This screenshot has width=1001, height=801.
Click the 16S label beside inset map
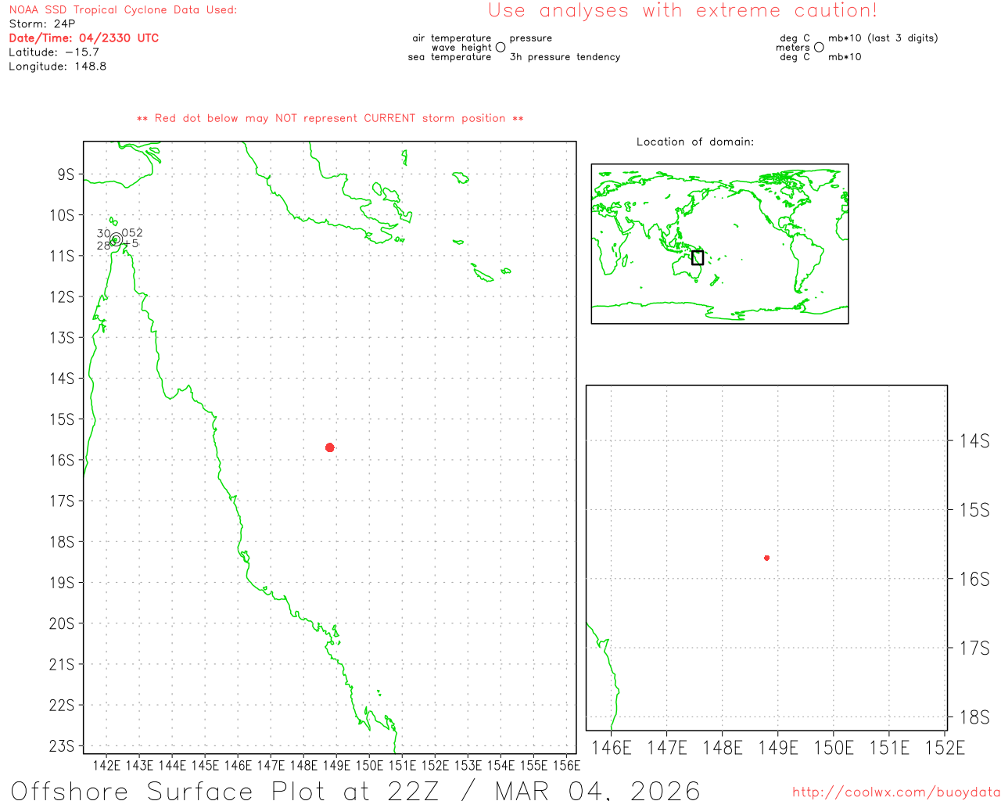click(974, 579)
